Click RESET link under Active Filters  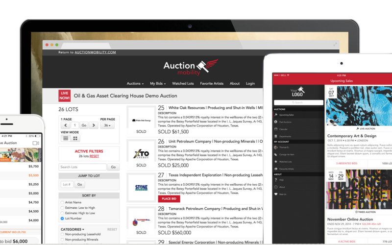pyautogui.click(x=94, y=156)
